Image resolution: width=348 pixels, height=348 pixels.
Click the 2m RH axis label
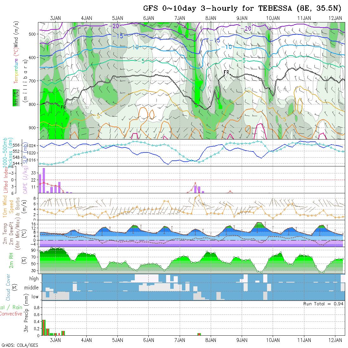click(x=11, y=259)
